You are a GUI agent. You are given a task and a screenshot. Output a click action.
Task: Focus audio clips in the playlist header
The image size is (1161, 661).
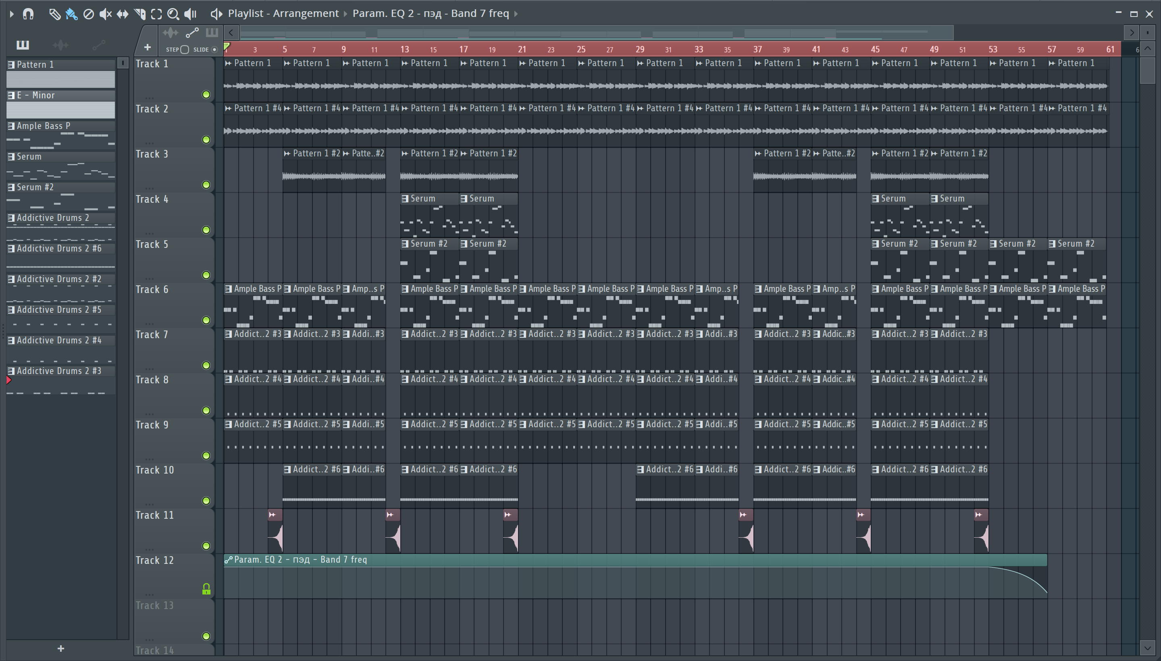[x=171, y=33]
